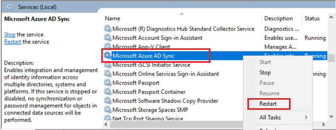Click the scrollbar up arrow
The width and height of the screenshot is (336, 130).
[x=331, y=18]
